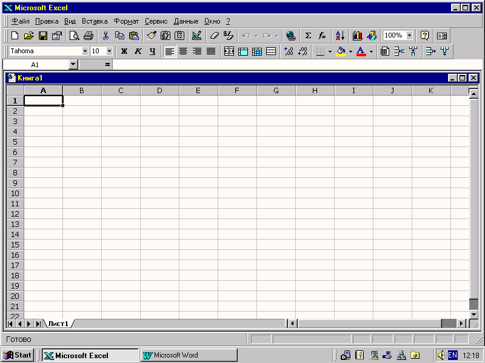Click the eraser icon on the toolbar

pyautogui.click(x=214, y=36)
